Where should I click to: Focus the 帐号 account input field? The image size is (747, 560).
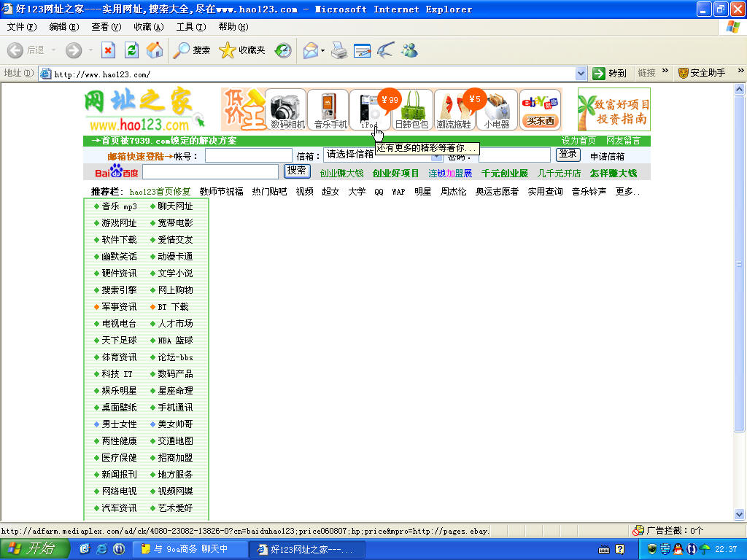[248, 155]
